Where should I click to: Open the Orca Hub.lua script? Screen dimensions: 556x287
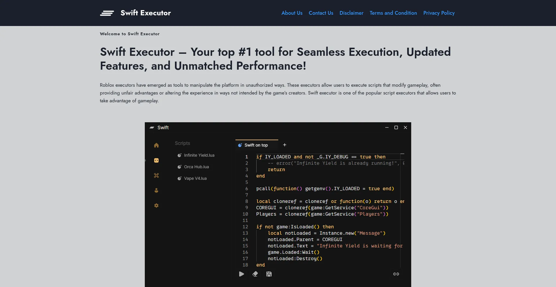196,167
